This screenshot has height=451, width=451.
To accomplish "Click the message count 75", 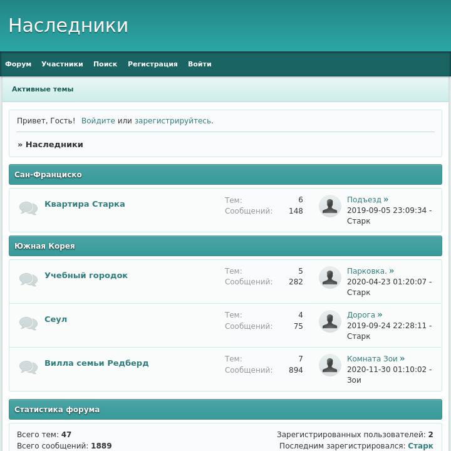I will [x=298, y=326].
